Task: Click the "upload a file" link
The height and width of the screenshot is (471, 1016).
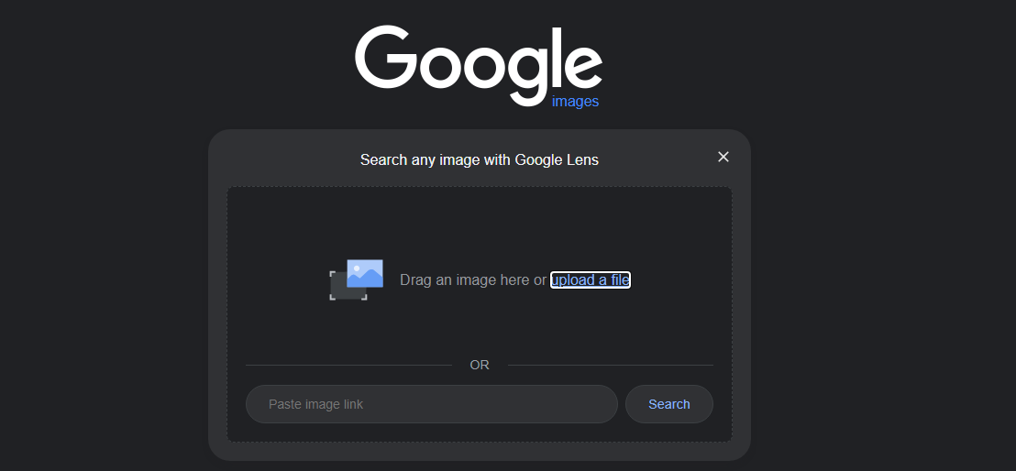Action: click(591, 279)
